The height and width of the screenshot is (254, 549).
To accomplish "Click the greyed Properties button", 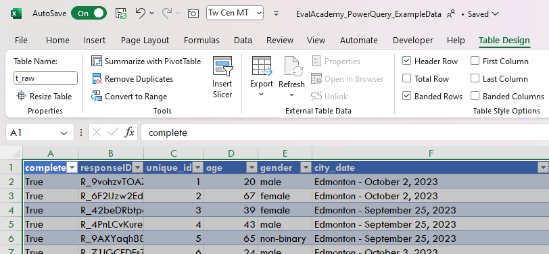I will click(x=336, y=61).
